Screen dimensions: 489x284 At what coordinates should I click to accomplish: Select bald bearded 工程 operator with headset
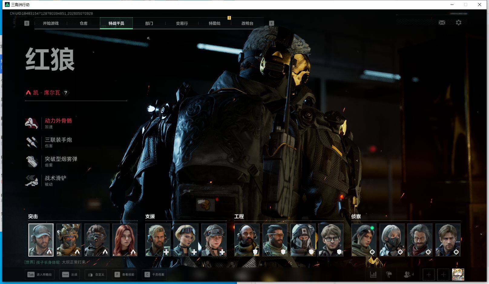pos(247,240)
